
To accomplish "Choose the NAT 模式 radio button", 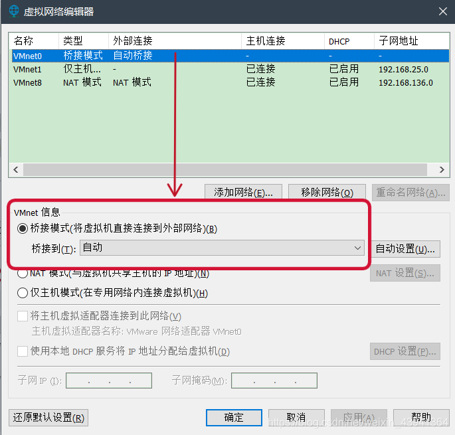I will click(x=23, y=273).
